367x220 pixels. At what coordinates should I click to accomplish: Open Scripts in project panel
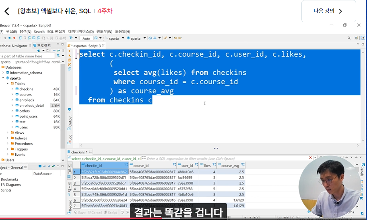tap(6, 190)
